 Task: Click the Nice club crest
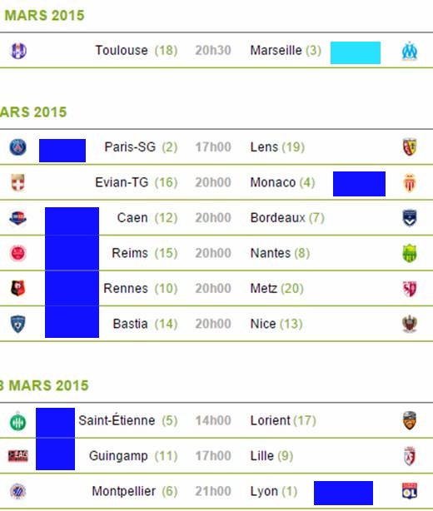[x=410, y=324]
